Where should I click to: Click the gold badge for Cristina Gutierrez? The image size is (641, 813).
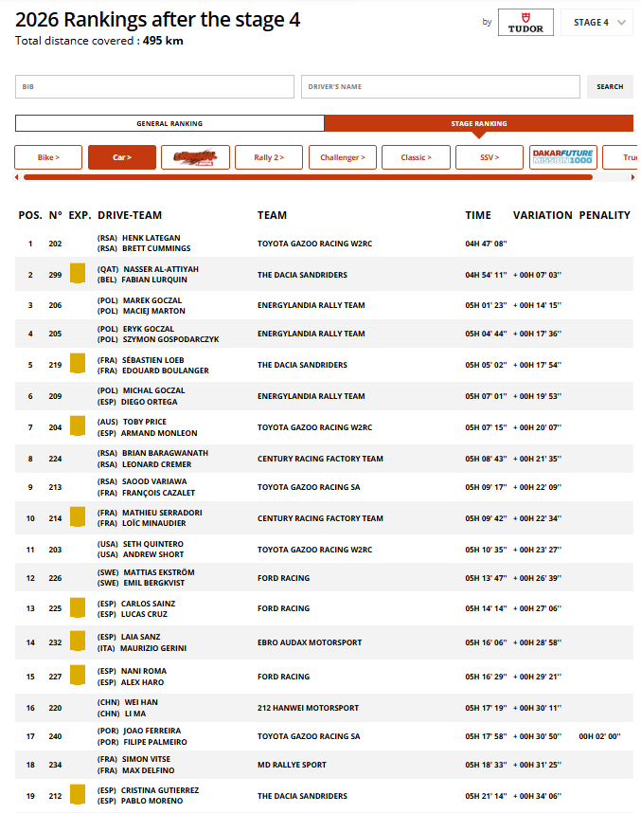(78, 794)
